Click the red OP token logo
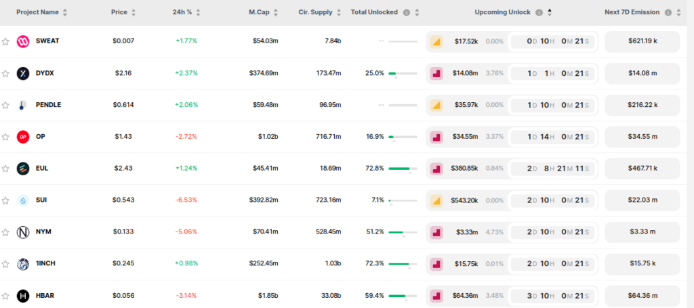The image size is (694, 308). coord(23,137)
